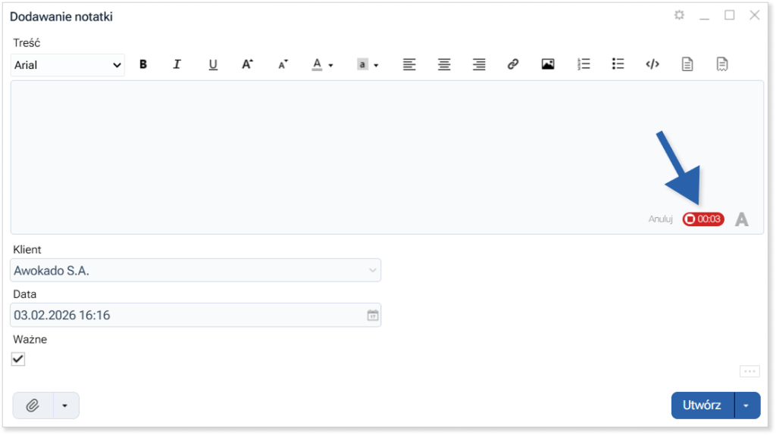Insert a hyperlink into the note
The width and height of the screenshot is (776, 435).
point(513,65)
